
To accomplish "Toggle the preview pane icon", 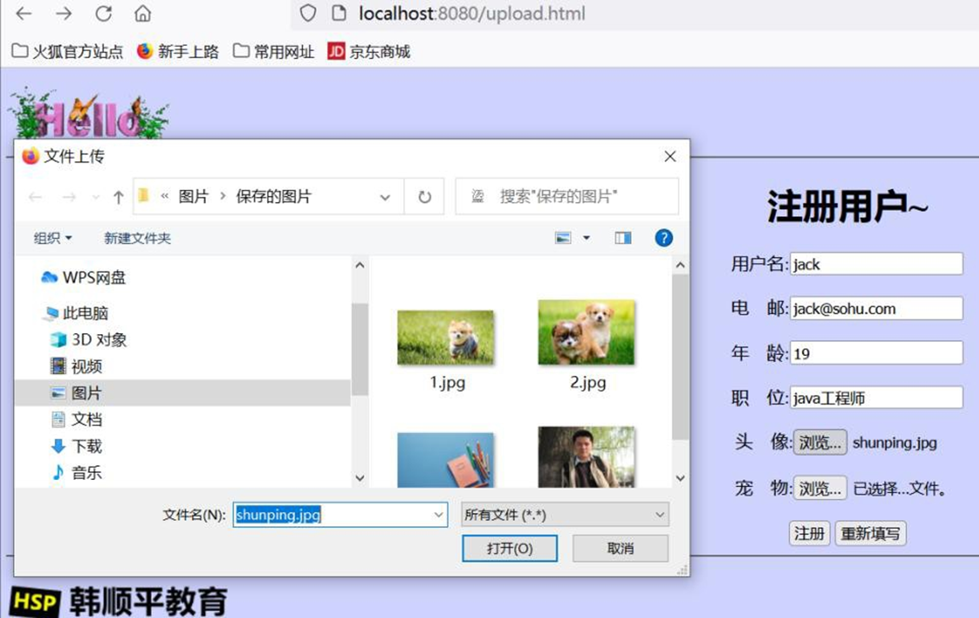I will 622,238.
